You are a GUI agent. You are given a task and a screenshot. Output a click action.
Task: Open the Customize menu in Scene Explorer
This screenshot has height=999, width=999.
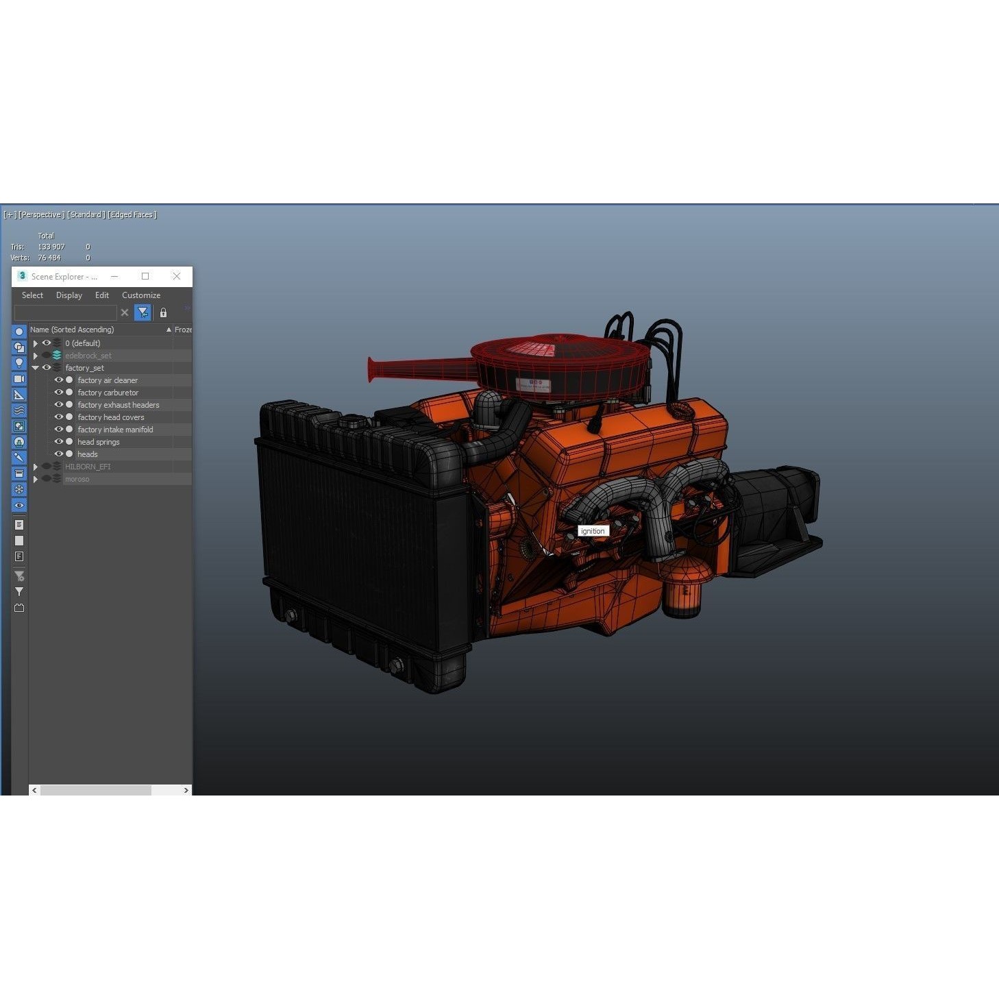[x=141, y=295]
